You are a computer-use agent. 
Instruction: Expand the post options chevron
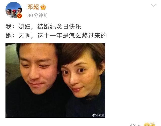153,5
